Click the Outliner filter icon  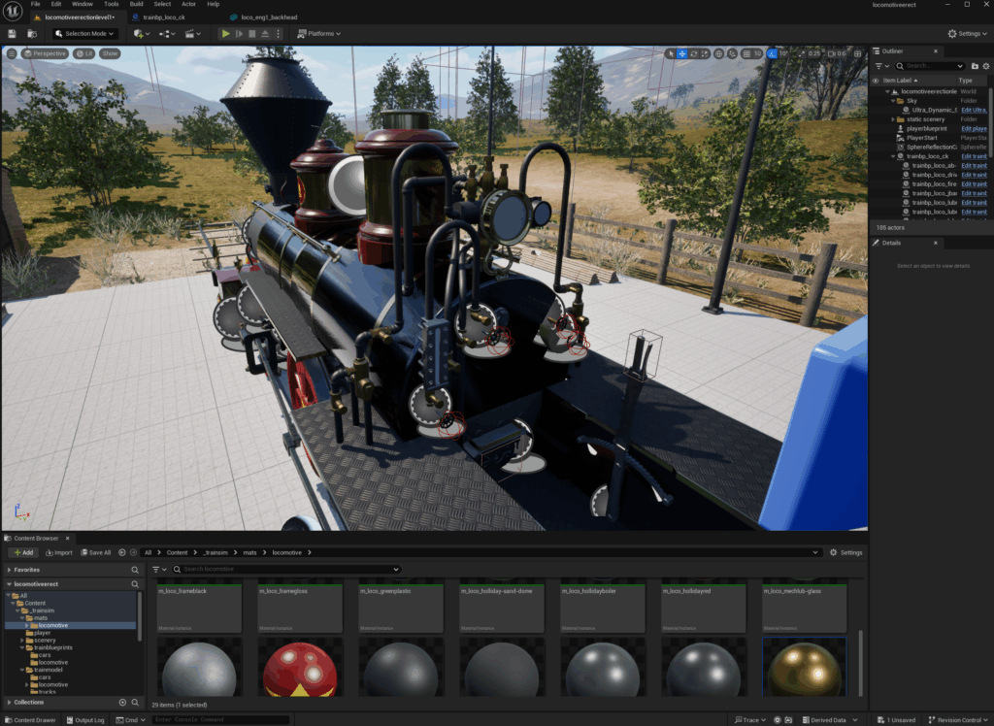881,66
